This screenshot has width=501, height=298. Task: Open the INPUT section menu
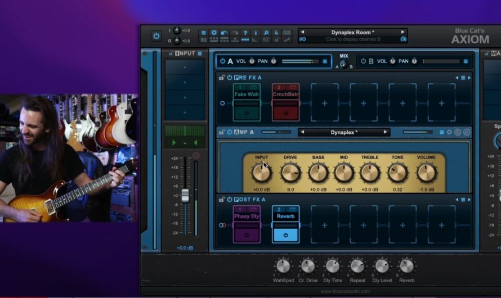(x=200, y=53)
